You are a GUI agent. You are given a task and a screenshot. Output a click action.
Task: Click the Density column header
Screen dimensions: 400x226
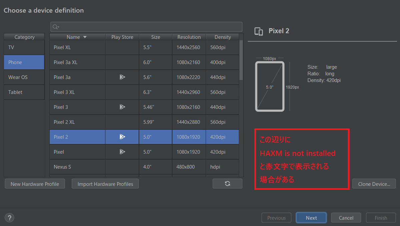(223, 37)
